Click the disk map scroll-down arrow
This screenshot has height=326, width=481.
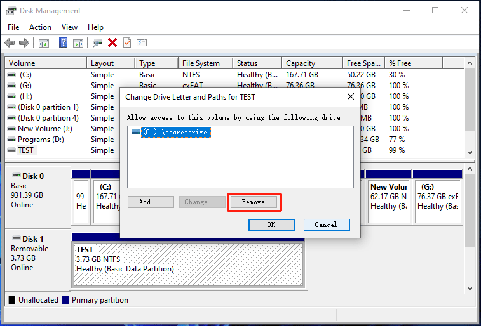[x=470, y=288]
